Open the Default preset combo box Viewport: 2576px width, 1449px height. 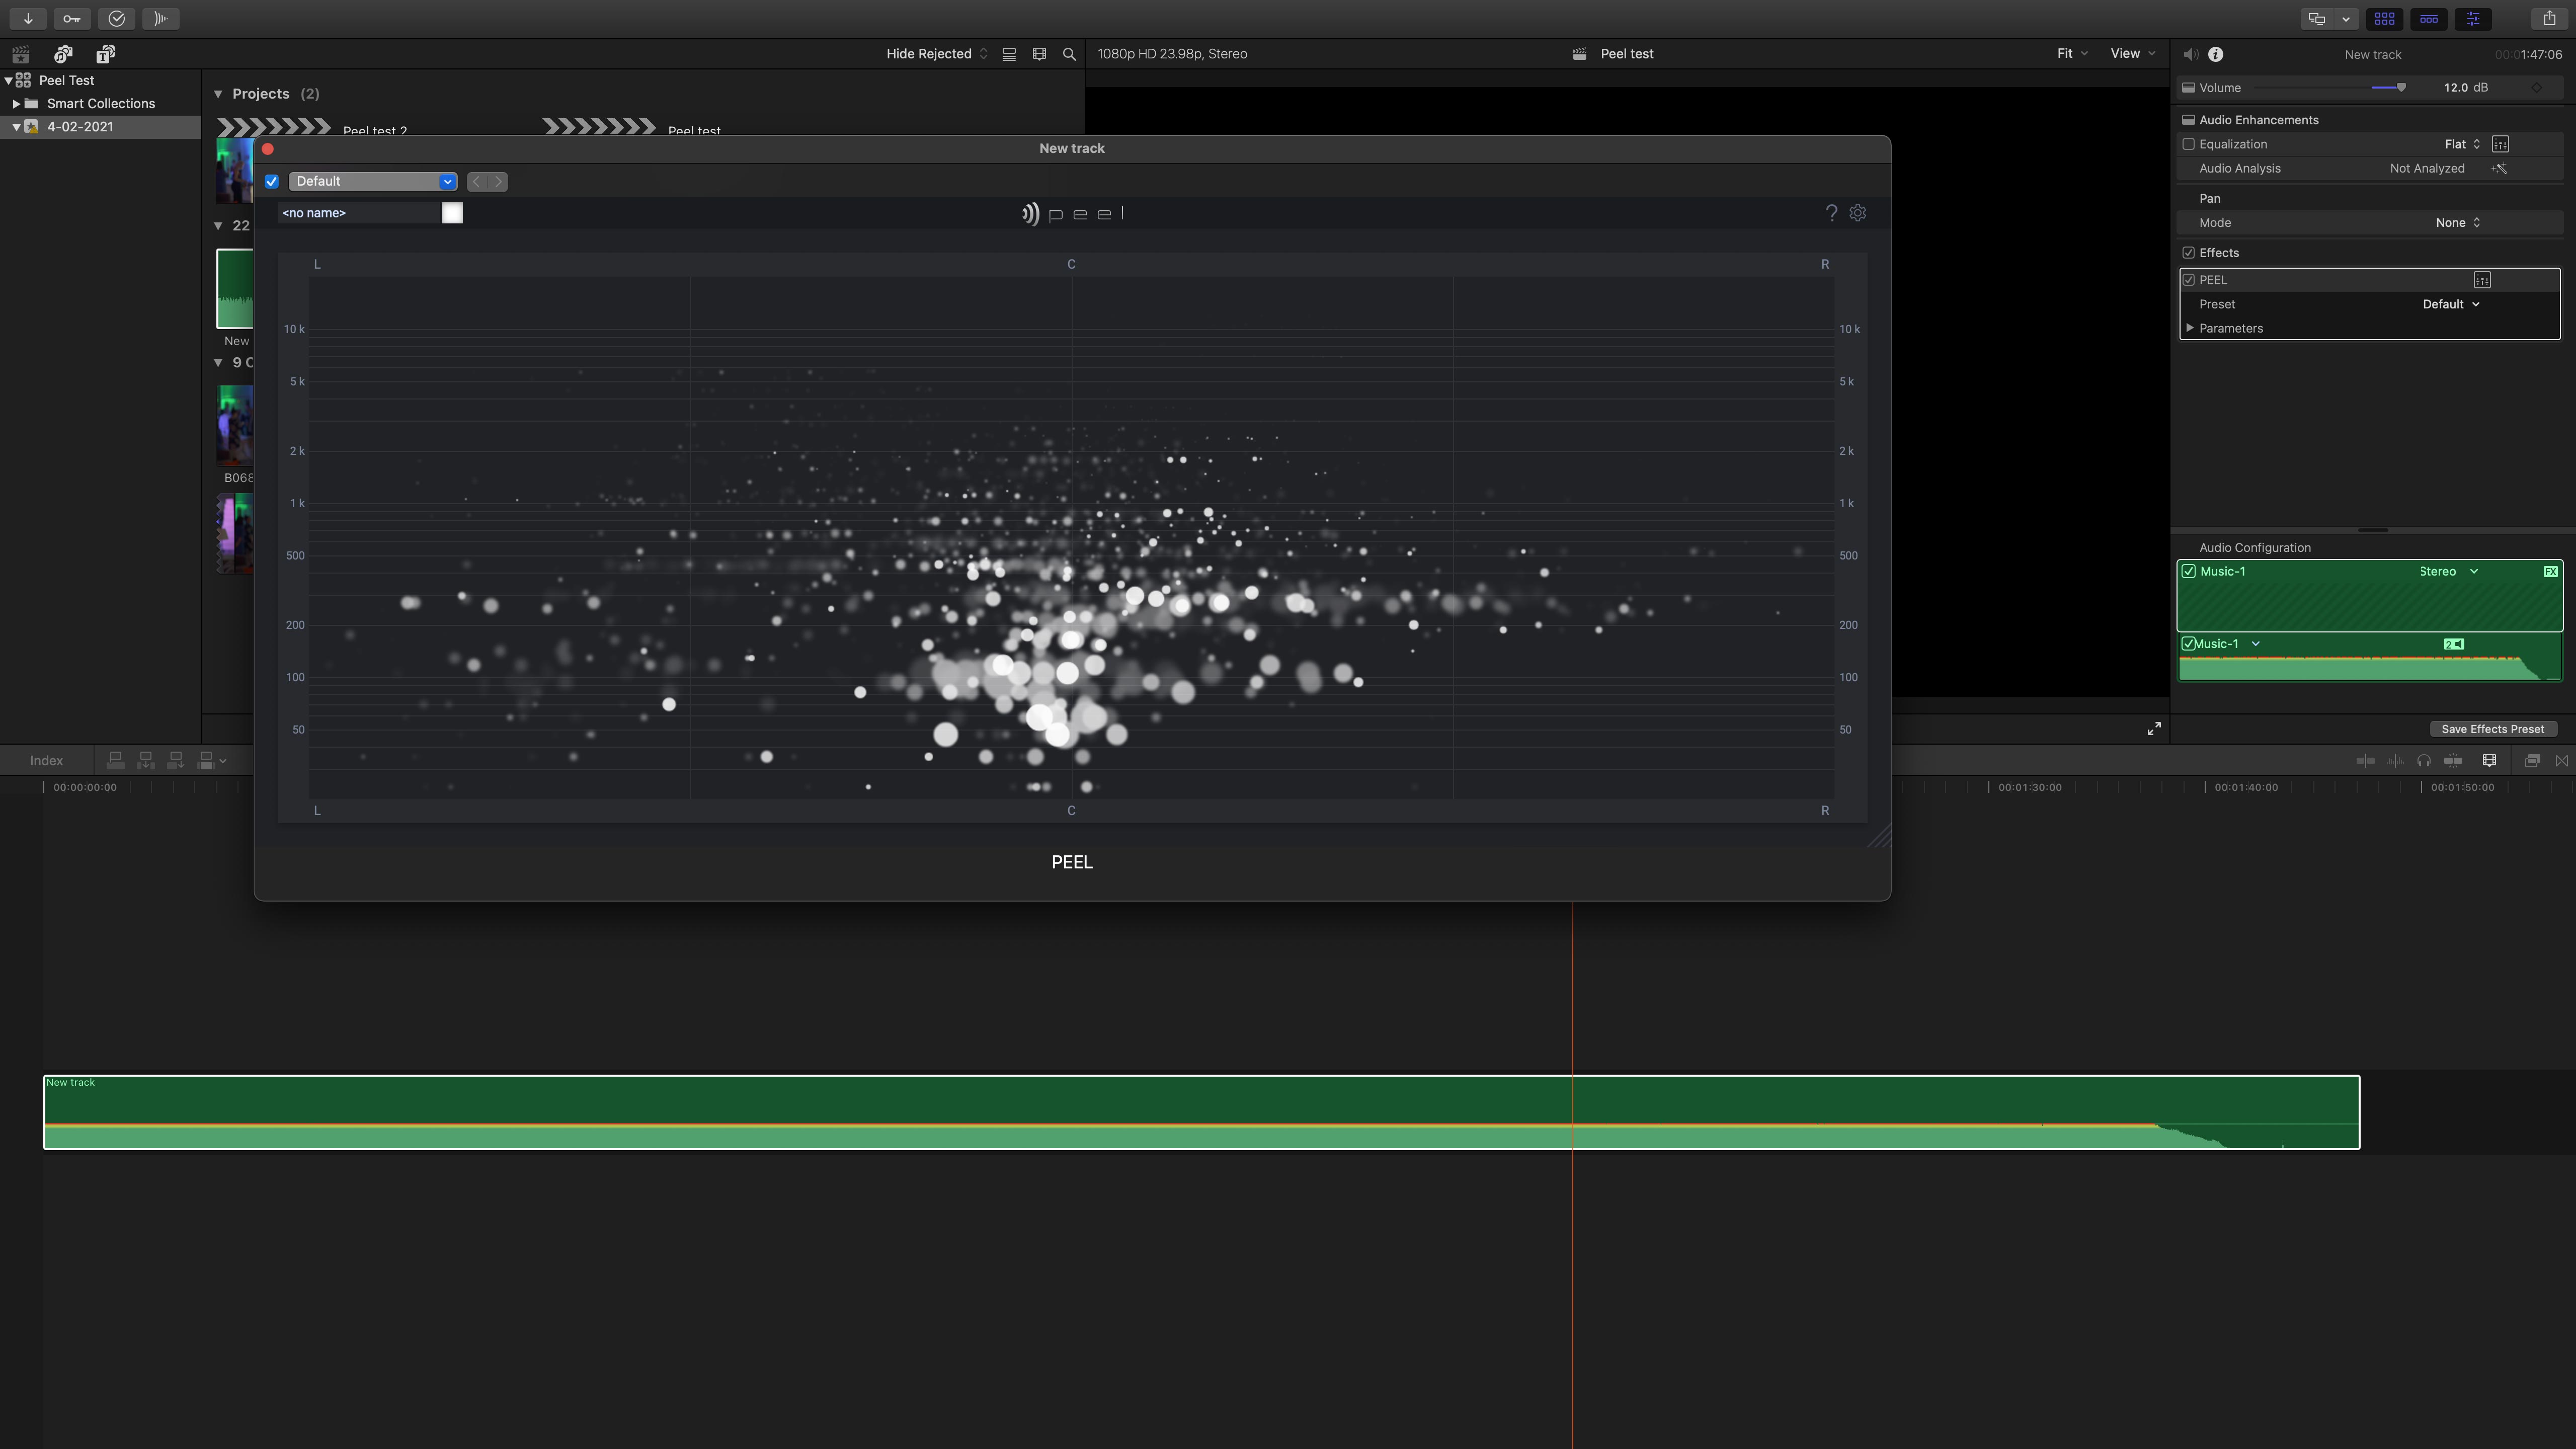tap(372, 181)
